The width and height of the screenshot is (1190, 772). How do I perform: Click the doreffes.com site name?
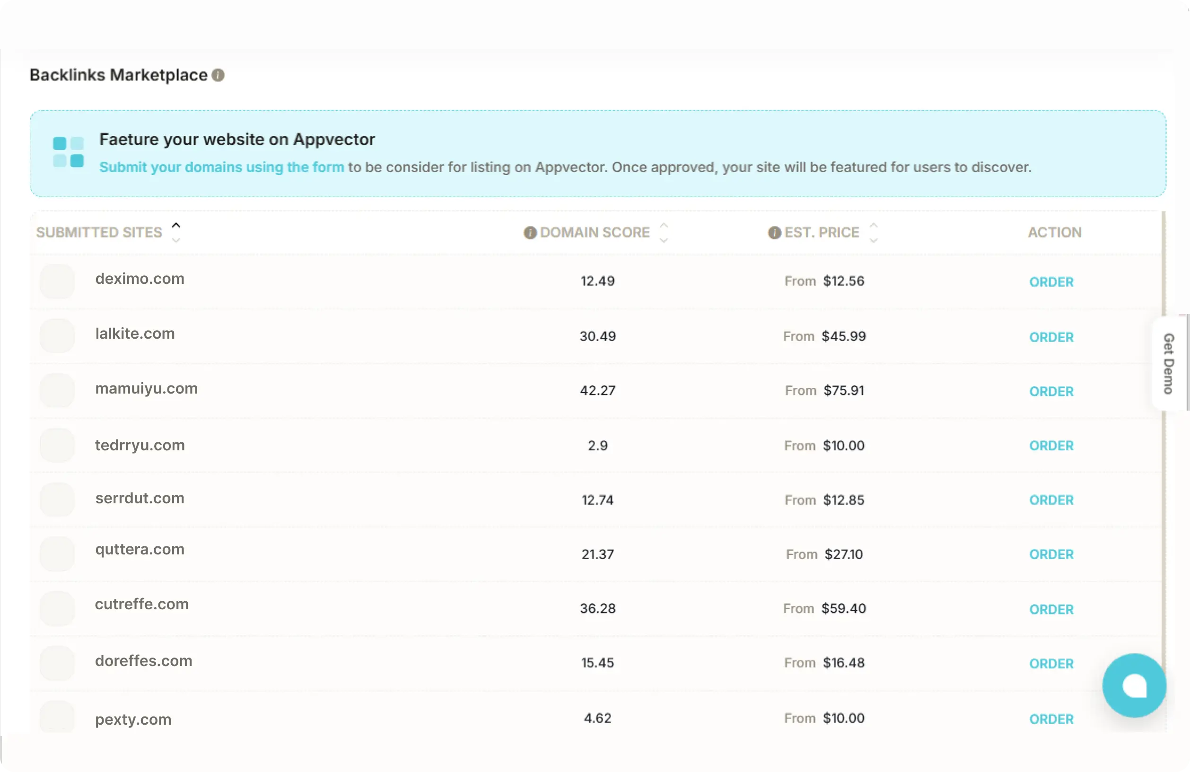(x=143, y=660)
